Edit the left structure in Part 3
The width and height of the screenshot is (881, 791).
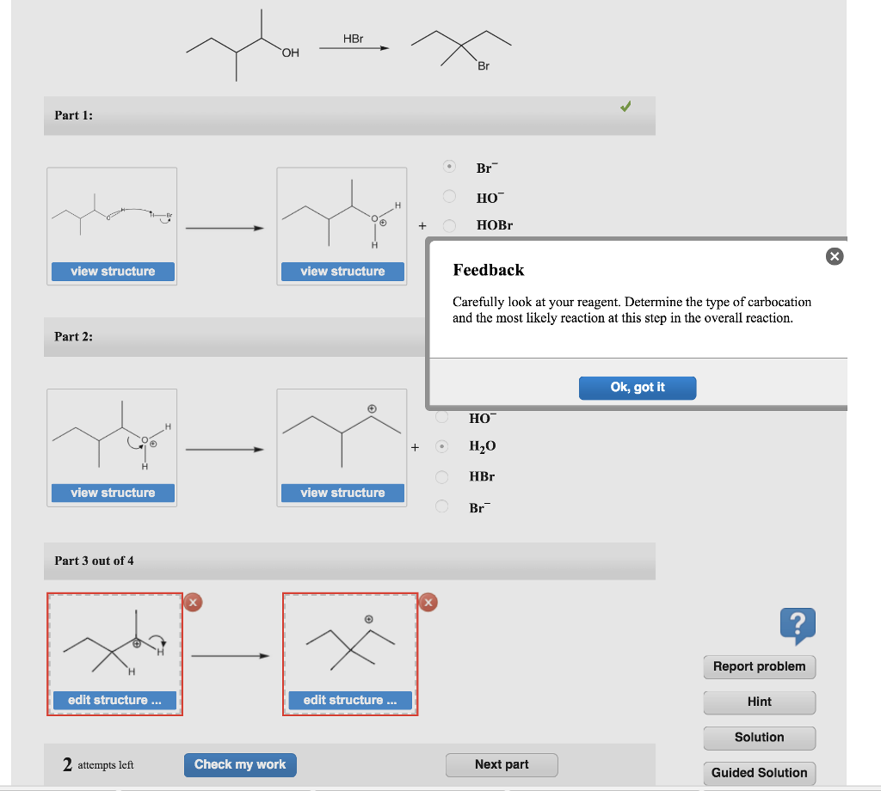click(x=114, y=700)
